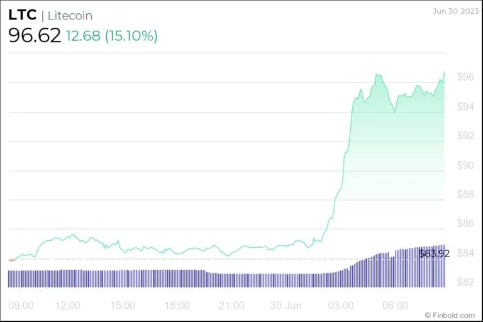
Task: Click the $90 price axis label
Action: click(x=465, y=165)
